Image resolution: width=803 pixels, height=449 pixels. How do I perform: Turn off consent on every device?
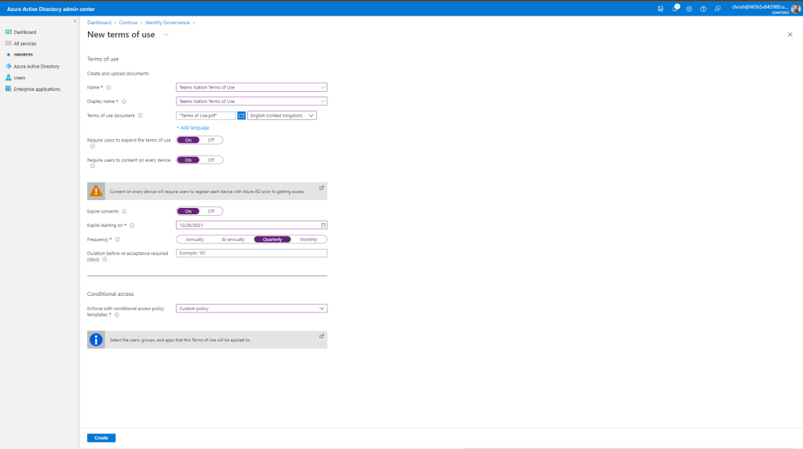210,159
